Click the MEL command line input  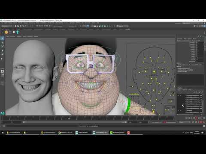coord(42,126)
